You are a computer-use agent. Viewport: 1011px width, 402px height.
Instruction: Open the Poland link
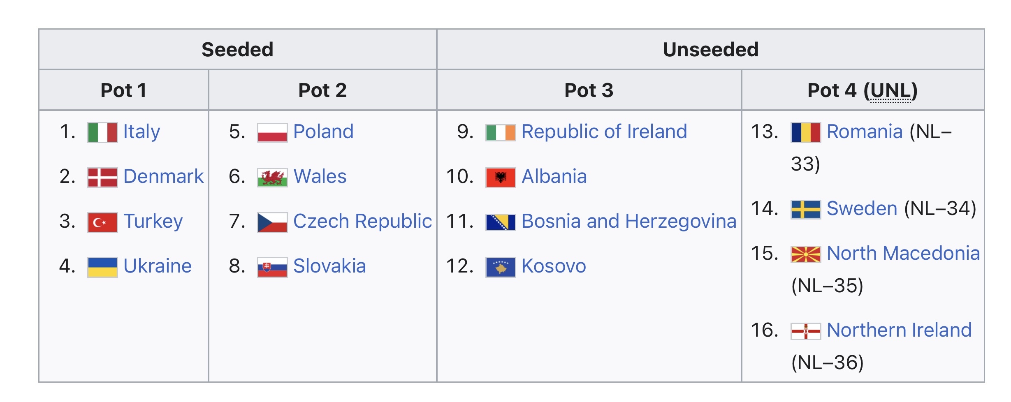coord(323,132)
